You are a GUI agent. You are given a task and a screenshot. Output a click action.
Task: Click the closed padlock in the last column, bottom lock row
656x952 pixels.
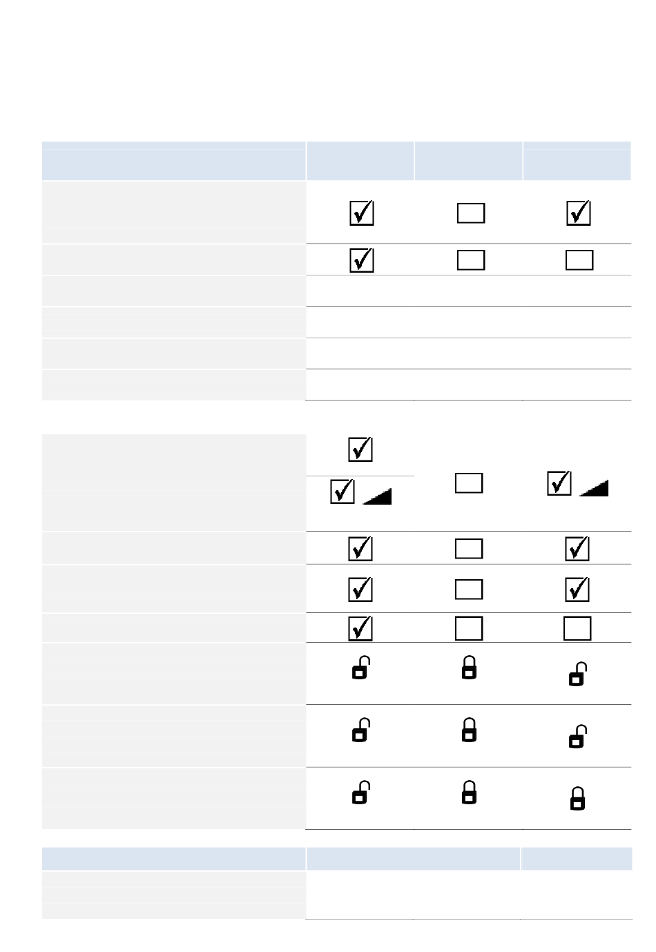pyautogui.click(x=577, y=799)
